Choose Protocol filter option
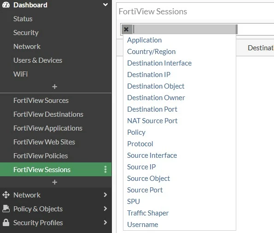 tap(140, 144)
